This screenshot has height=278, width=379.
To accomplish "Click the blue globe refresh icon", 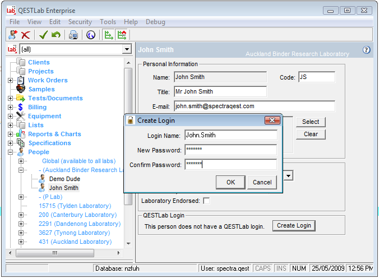I will point(91,35).
